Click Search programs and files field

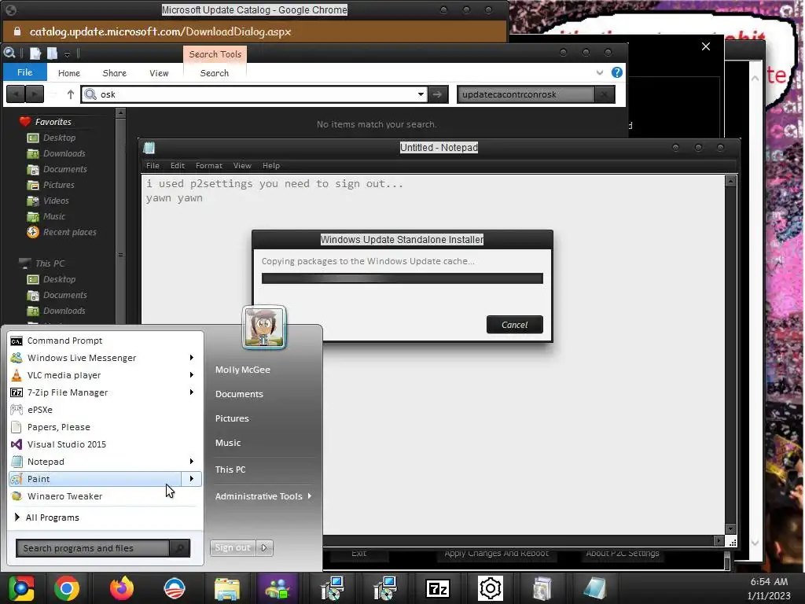coord(93,548)
